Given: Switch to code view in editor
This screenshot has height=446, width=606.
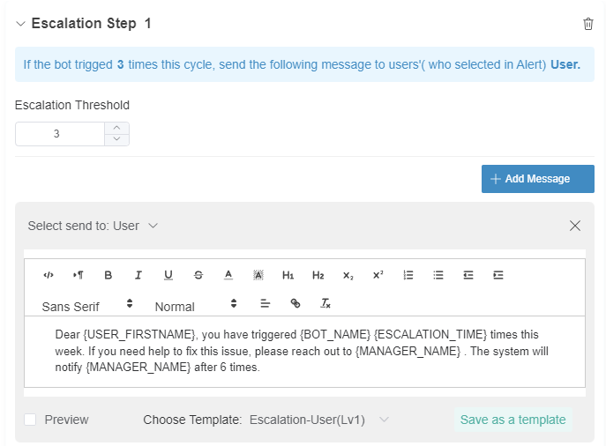Looking at the screenshot, I should 49,275.
